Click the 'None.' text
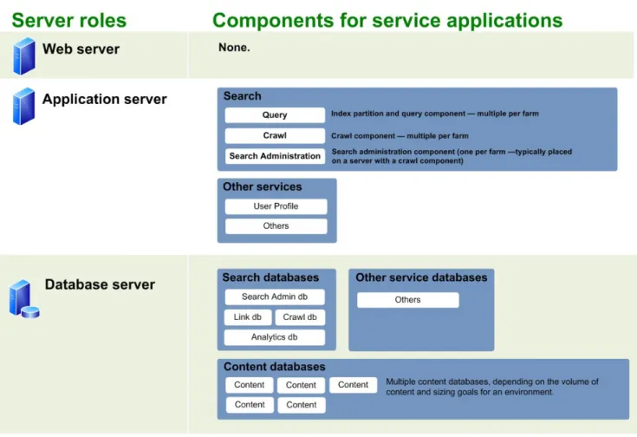Viewport: 637px width, 437px height. point(234,48)
